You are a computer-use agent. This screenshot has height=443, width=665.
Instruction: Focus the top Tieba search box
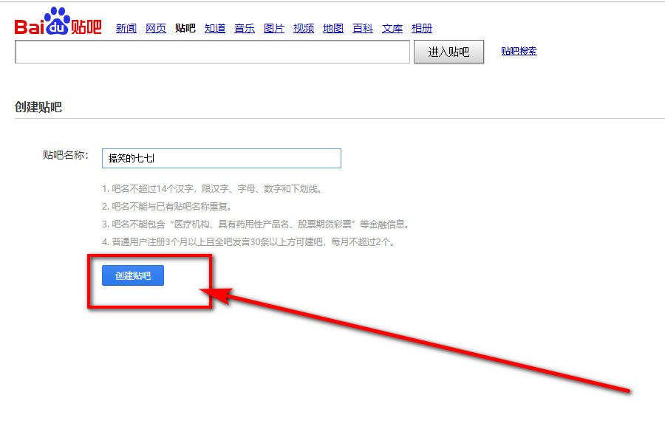[x=212, y=52]
